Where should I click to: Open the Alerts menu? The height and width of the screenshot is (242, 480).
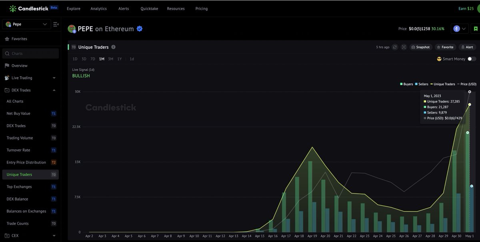pos(124,8)
